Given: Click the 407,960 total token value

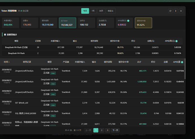Looking at the screenshot, I should (143, 124).
